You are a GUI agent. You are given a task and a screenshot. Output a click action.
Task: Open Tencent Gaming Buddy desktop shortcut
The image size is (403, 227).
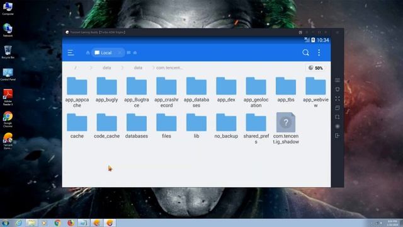(8, 141)
